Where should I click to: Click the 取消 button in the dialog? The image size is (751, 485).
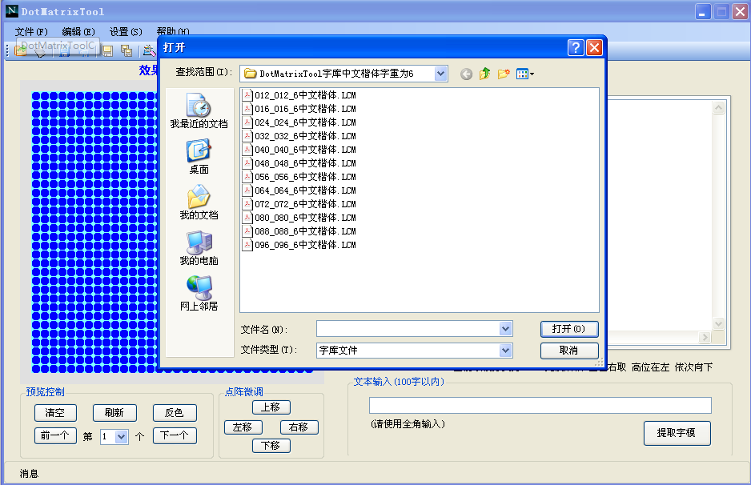tap(568, 351)
